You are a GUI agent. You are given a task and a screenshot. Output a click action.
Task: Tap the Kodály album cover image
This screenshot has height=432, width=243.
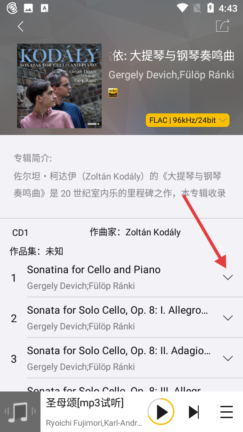tap(59, 86)
